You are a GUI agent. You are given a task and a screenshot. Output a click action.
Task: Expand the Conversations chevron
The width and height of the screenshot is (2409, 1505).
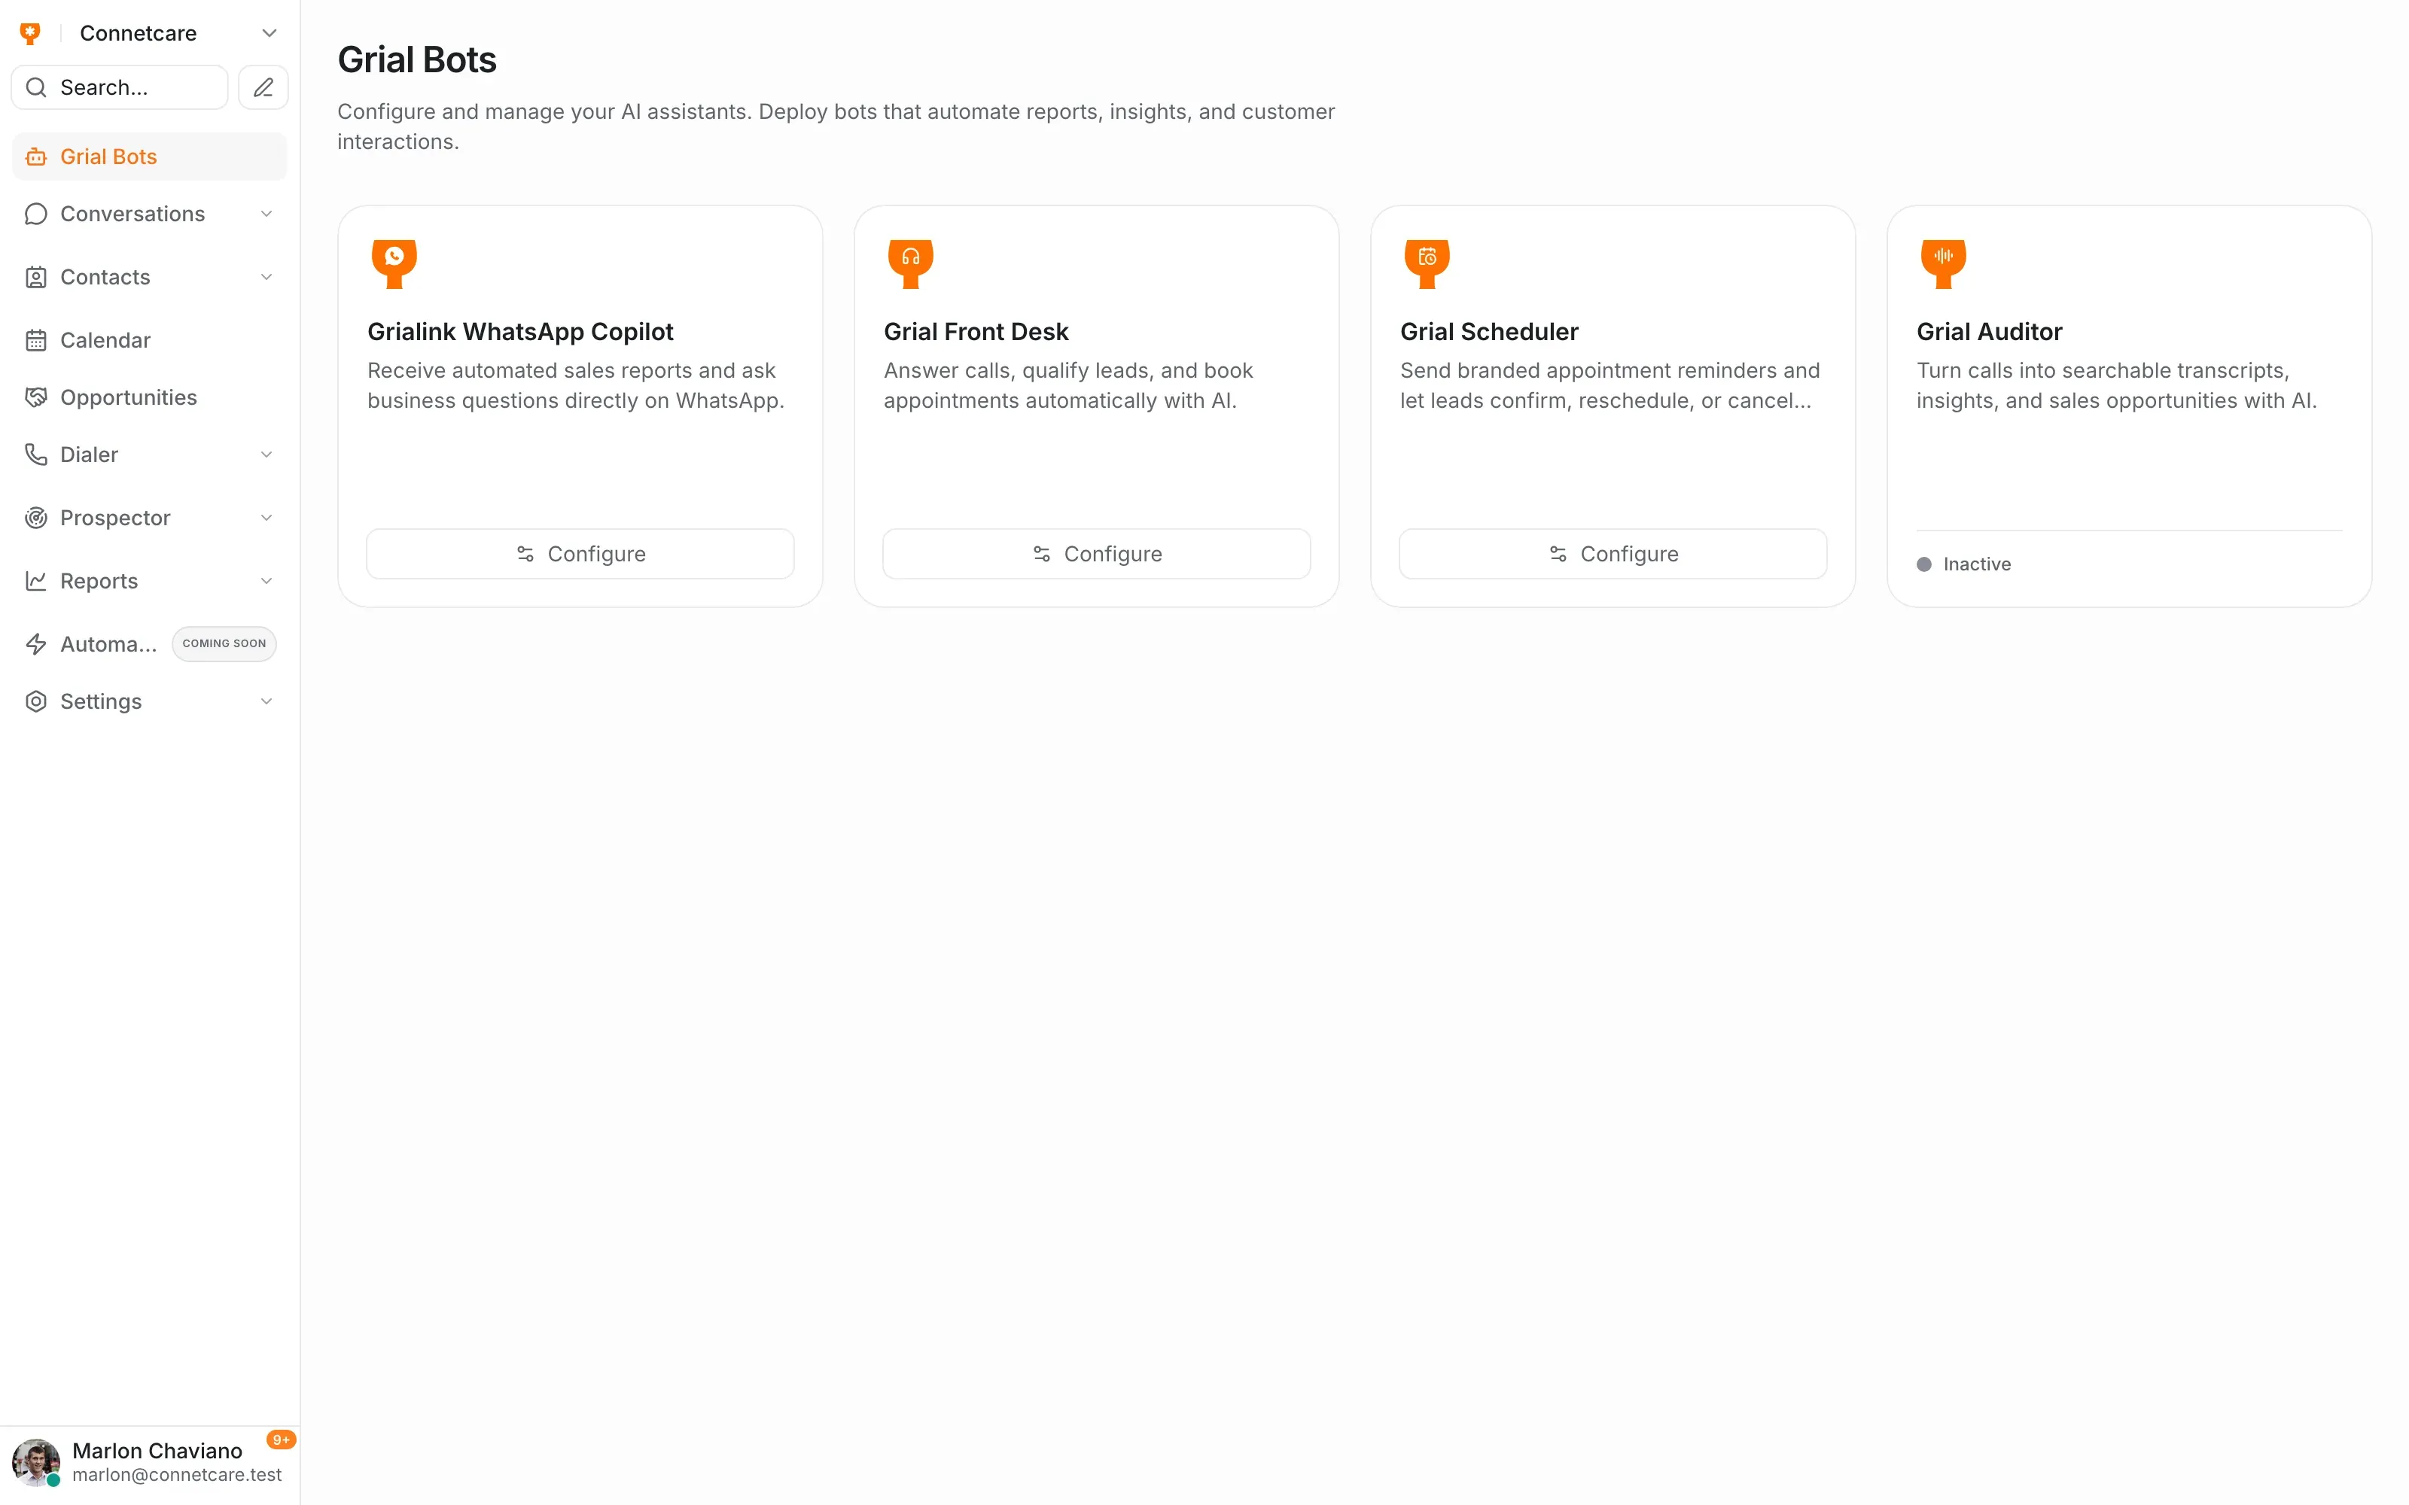[x=266, y=214]
